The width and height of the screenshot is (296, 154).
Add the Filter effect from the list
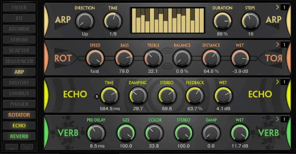pyautogui.click(x=19, y=8)
